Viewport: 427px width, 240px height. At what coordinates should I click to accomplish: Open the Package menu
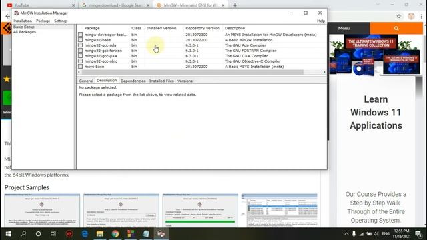tap(43, 21)
